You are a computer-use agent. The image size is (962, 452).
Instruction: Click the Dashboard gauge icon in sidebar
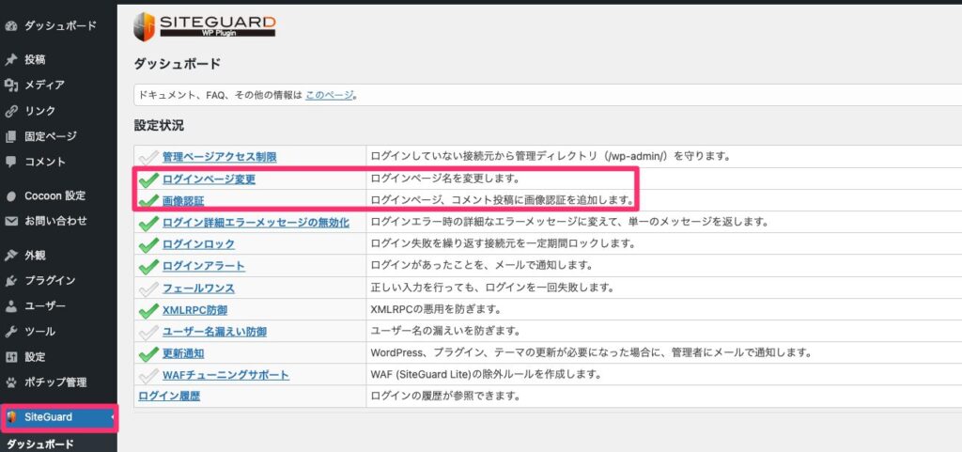click(x=11, y=25)
